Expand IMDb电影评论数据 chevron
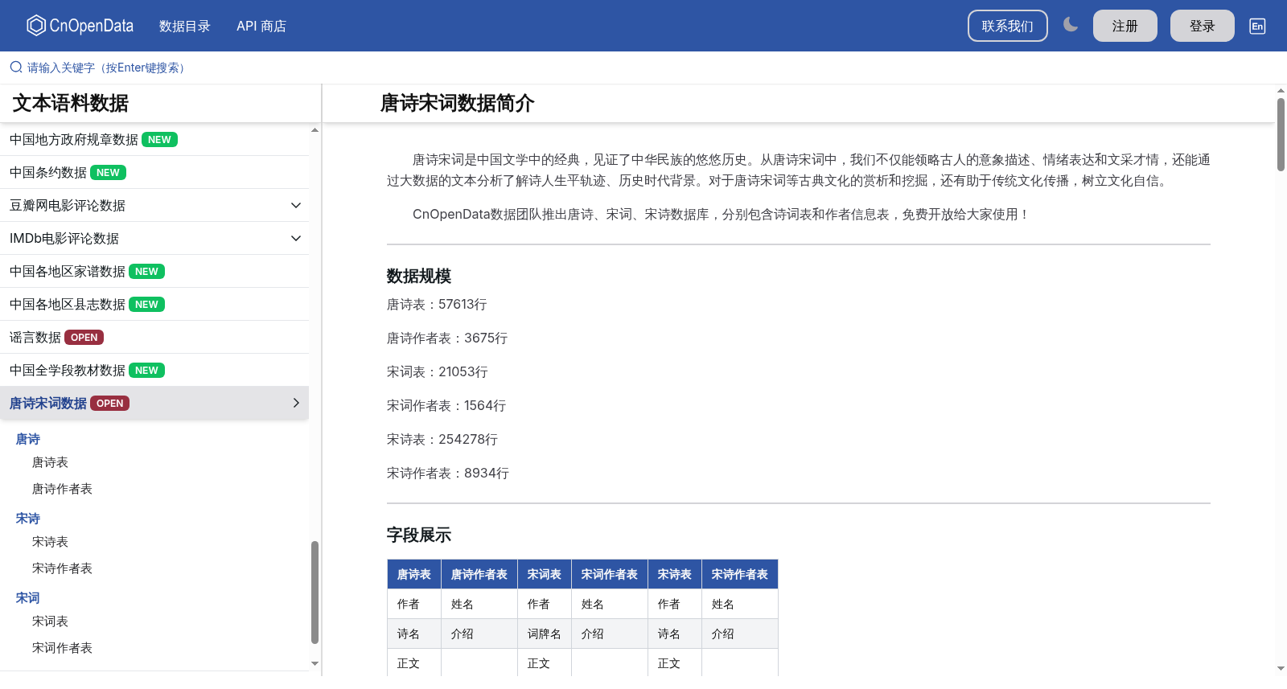The height and width of the screenshot is (689, 1287). (296, 238)
